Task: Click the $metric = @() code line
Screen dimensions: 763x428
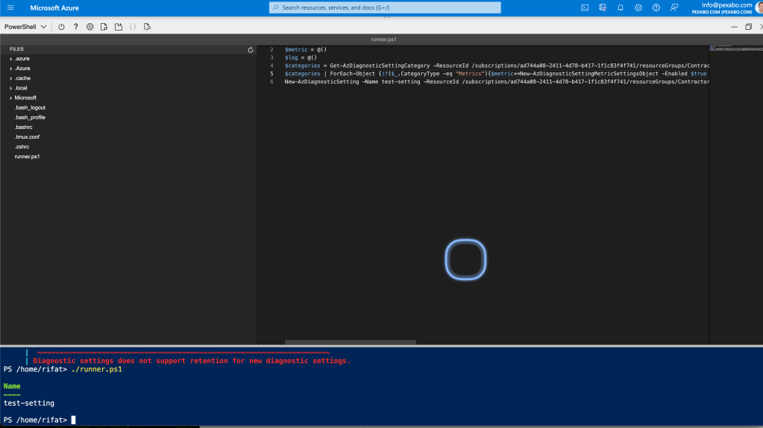Action: tap(306, 50)
